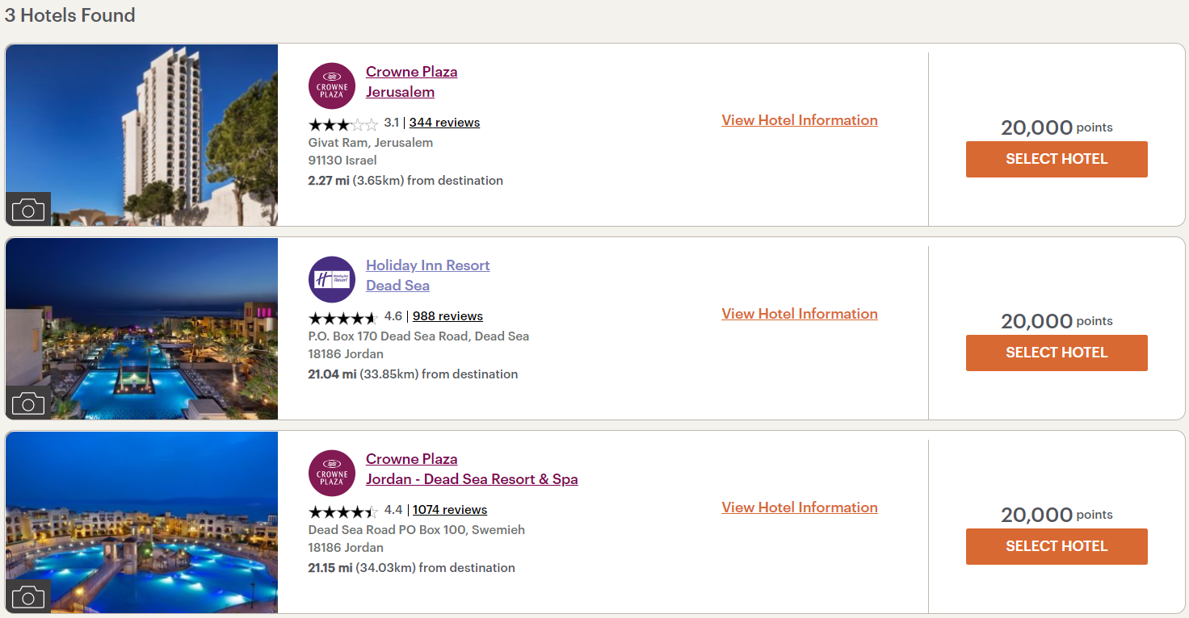Click Crowne Plaza logo beside Jerusalem hotel

pos(332,86)
